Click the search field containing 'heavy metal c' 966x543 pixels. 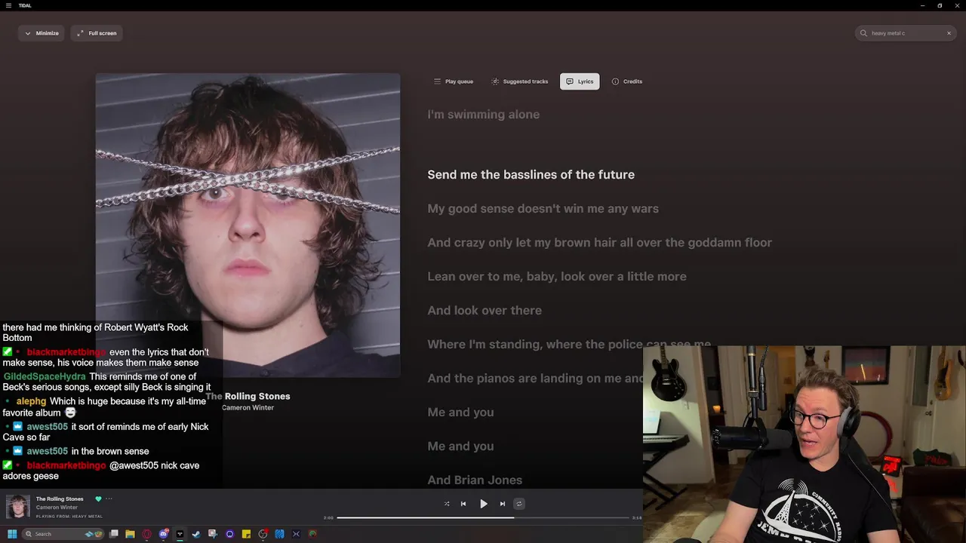(906, 33)
